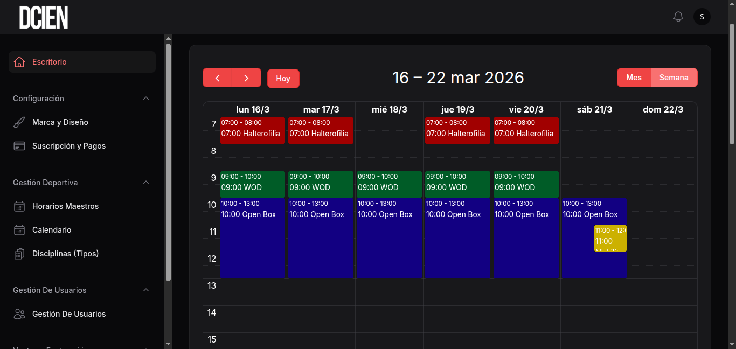This screenshot has height=349, width=736.
Task: Go back with the previous week arrow
Action: [x=217, y=78]
